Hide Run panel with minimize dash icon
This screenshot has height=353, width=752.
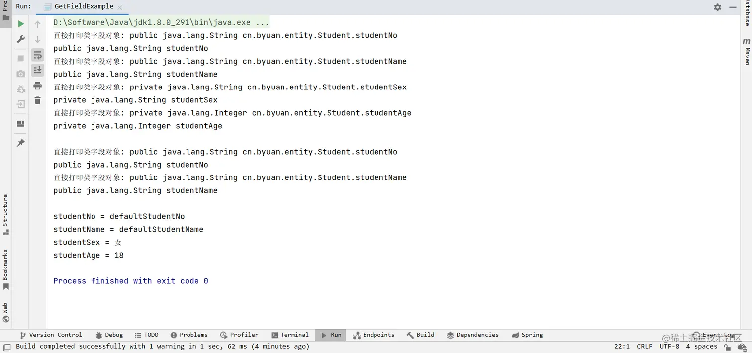tap(733, 7)
